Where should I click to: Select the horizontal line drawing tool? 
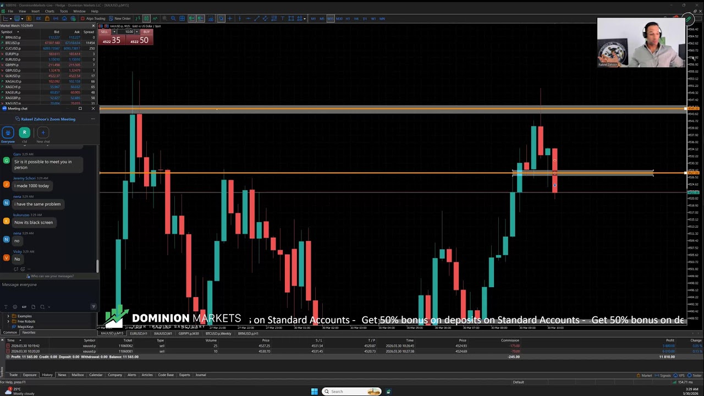(249, 19)
